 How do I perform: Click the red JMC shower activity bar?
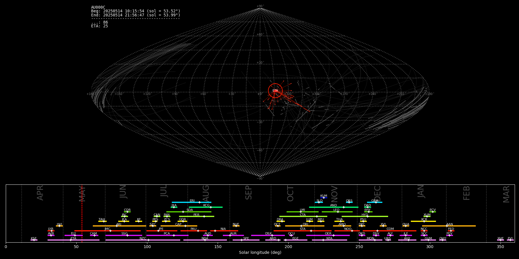click(x=108, y=231)
